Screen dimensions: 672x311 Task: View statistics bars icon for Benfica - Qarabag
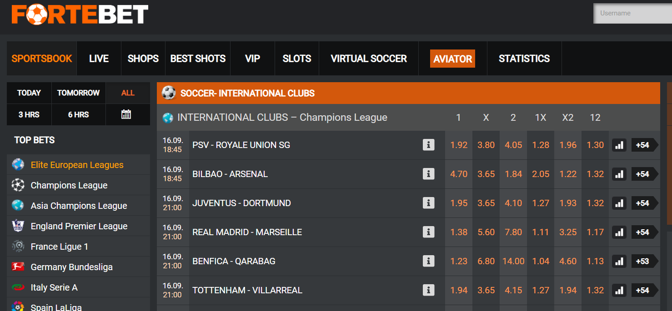(619, 261)
